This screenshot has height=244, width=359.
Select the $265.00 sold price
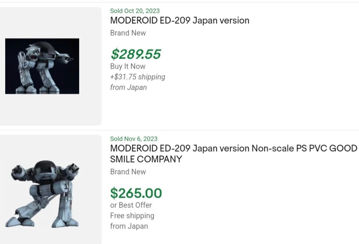pos(136,193)
